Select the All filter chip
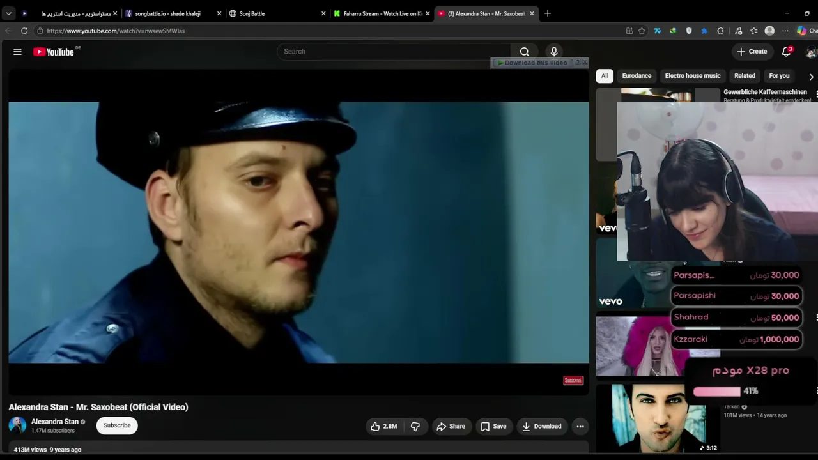This screenshot has height=460, width=818. (605, 76)
